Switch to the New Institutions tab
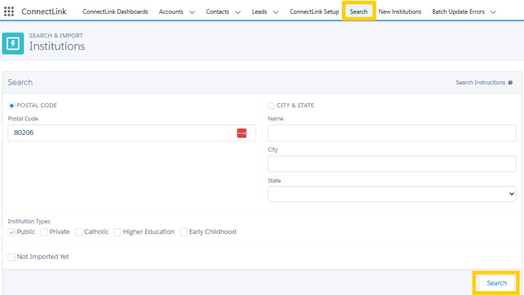 pyautogui.click(x=400, y=12)
